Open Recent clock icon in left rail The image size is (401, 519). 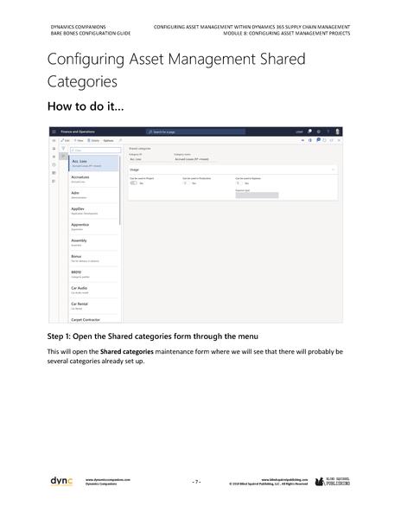(54, 165)
